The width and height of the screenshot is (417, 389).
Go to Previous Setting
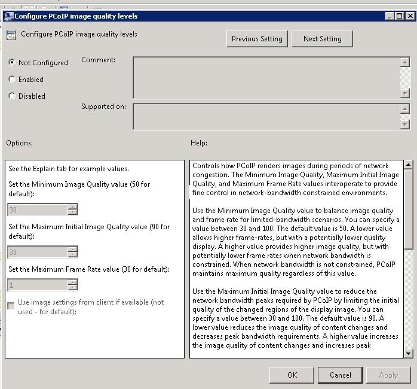257,39
